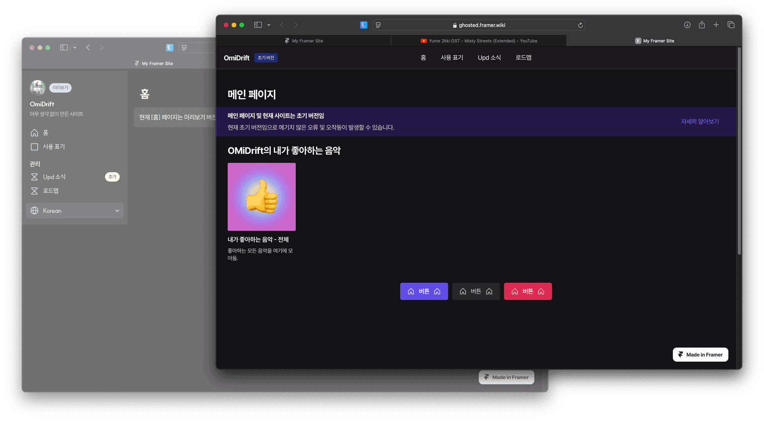Image resolution: width=764 pixels, height=421 pixels.
Task: Click the OmiDrift title in back sidebar
Action: pyautogui.click(x=42, y=104)
